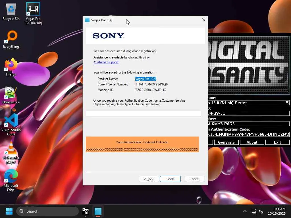
Task: Click the Vegas Pro 13.0 title bar icon
Action: tap(87, 20)
